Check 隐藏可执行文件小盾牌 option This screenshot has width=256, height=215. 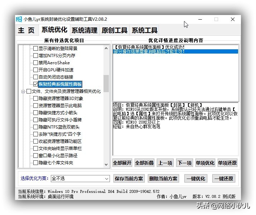point(35,120)
